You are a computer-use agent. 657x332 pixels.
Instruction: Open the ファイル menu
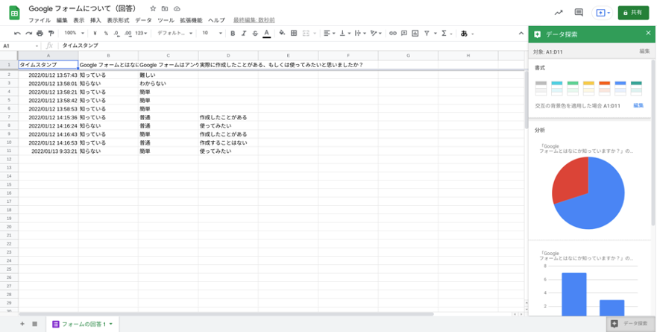tap(40, 20)
